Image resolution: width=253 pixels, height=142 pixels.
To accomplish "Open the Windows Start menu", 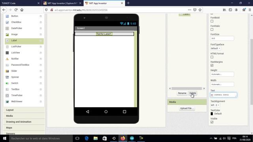I will pos(4,138).
